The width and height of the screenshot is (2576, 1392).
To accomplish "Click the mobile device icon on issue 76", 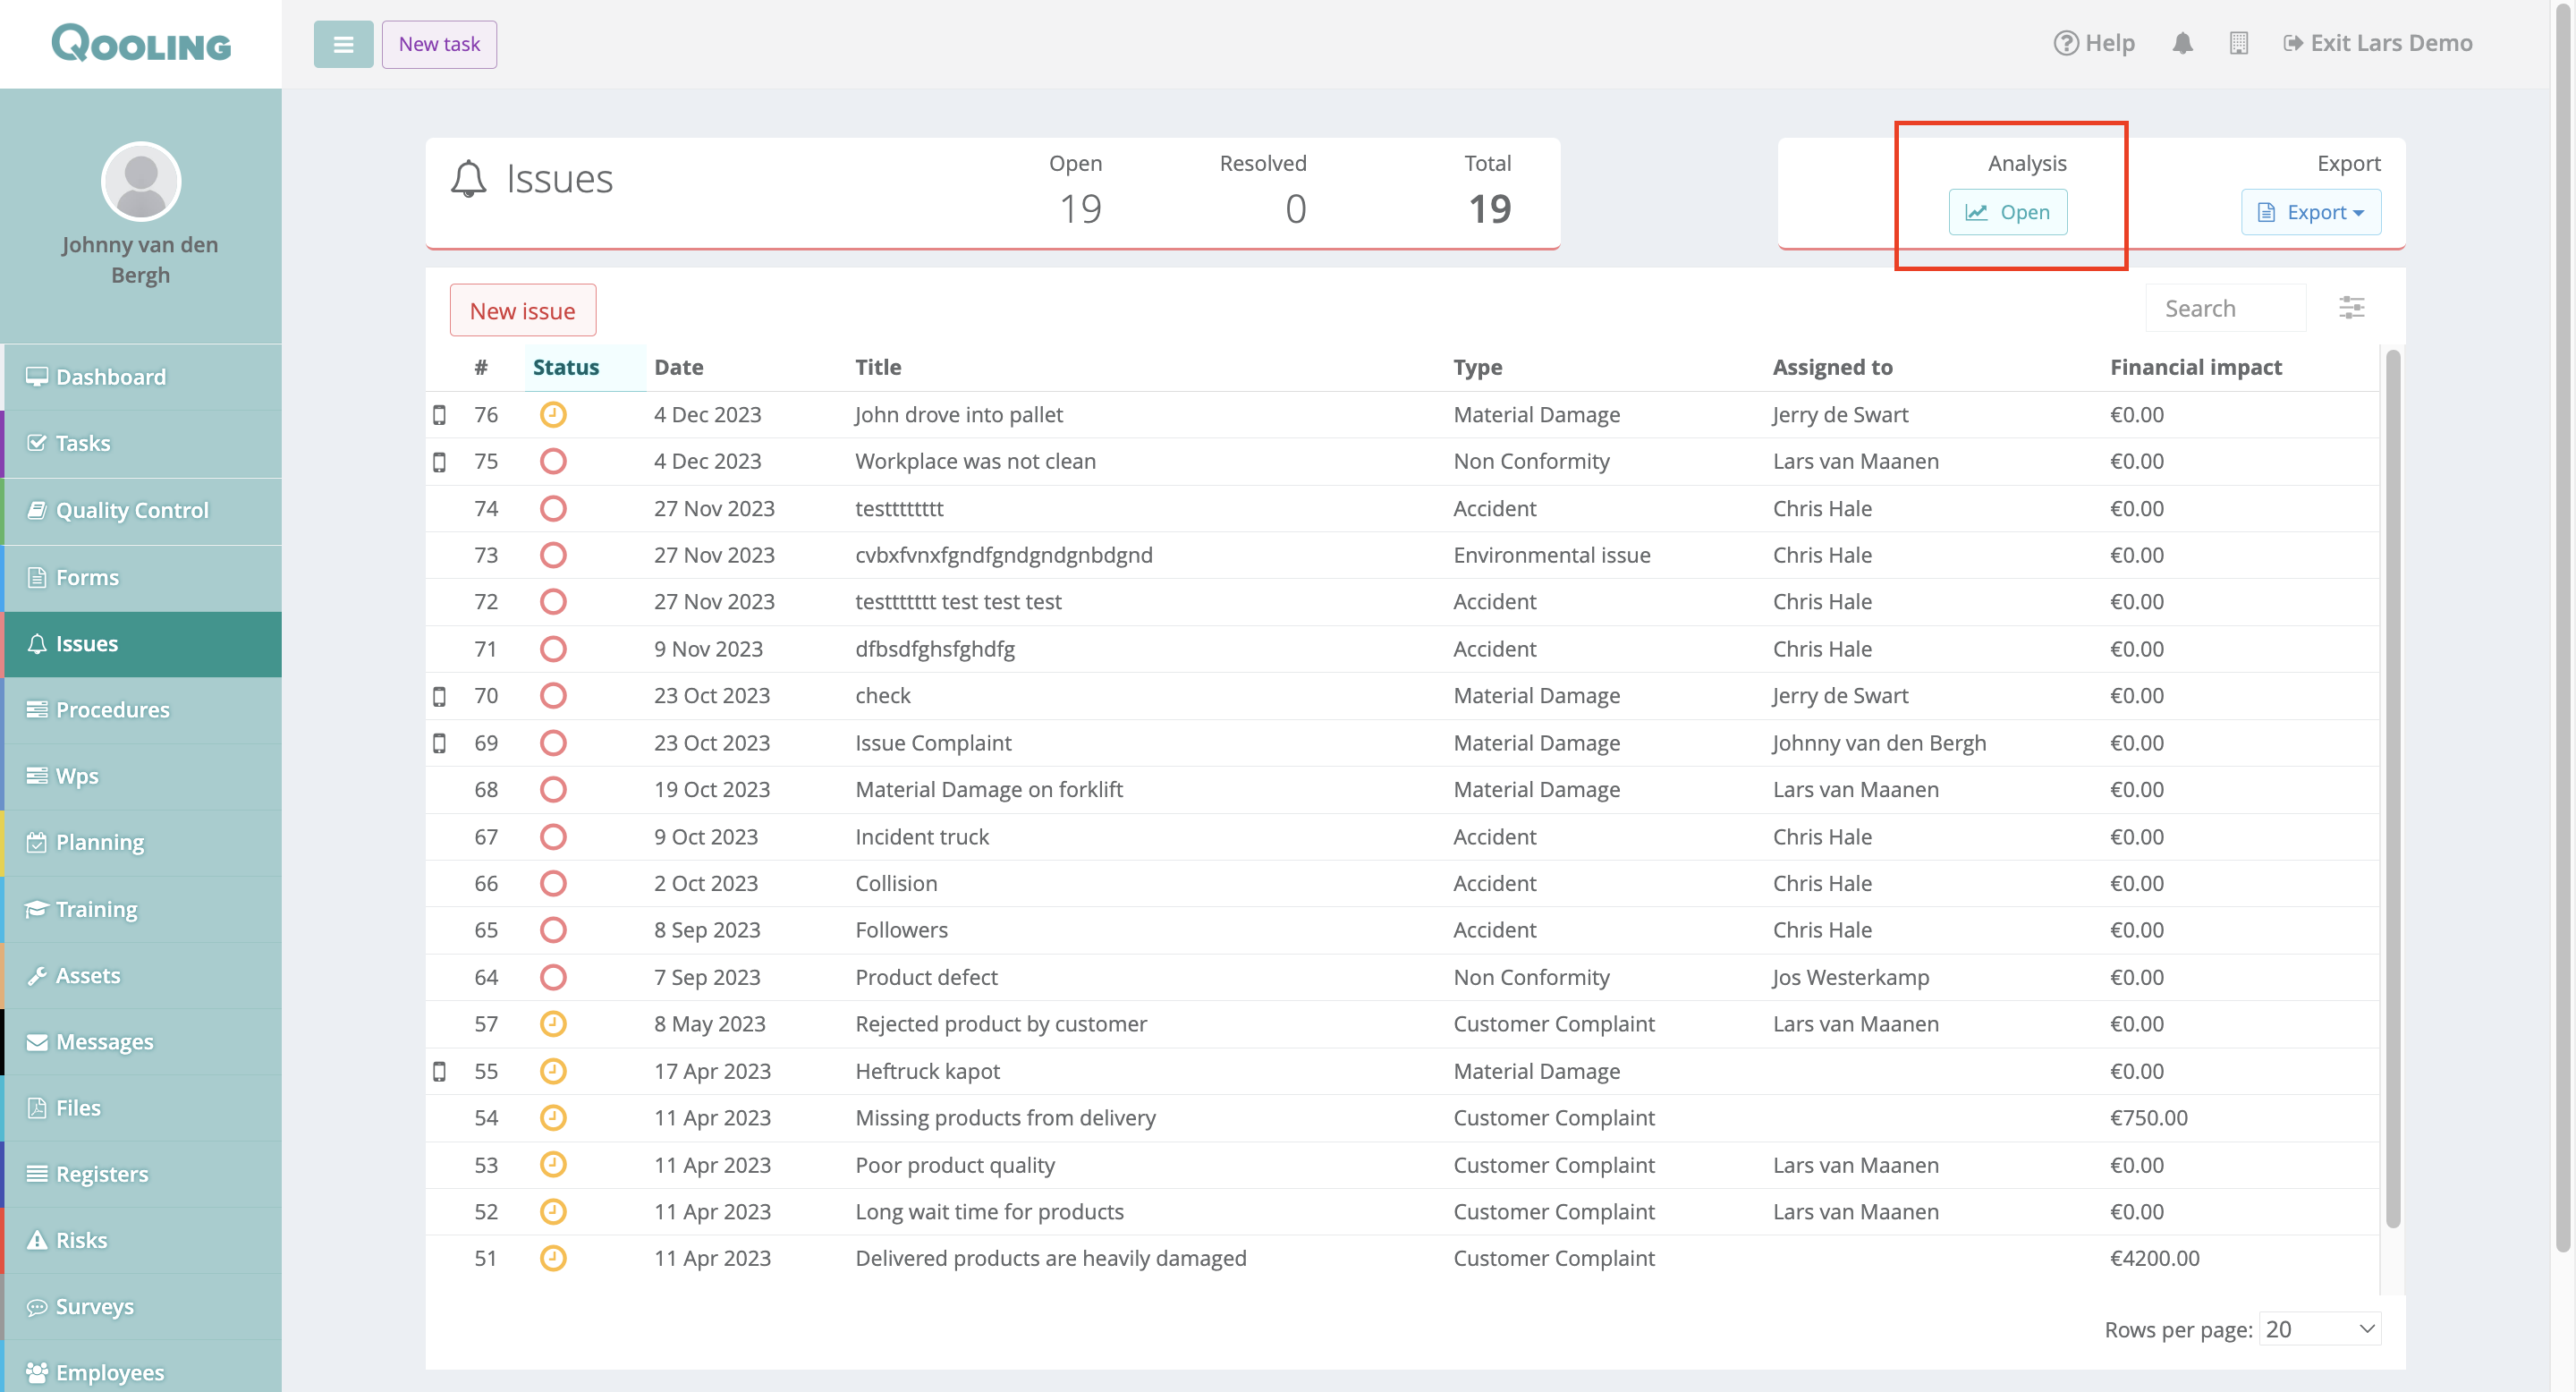I will pyautogui.click(x=439, y=414).
